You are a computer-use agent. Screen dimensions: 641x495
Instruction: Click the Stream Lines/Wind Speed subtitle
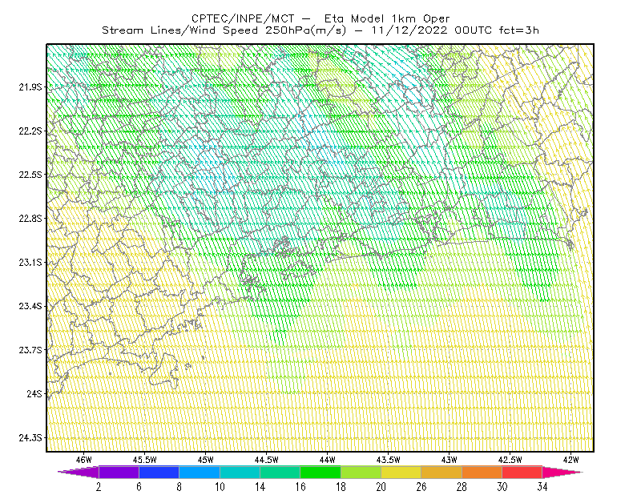click(x=224, y=30)
